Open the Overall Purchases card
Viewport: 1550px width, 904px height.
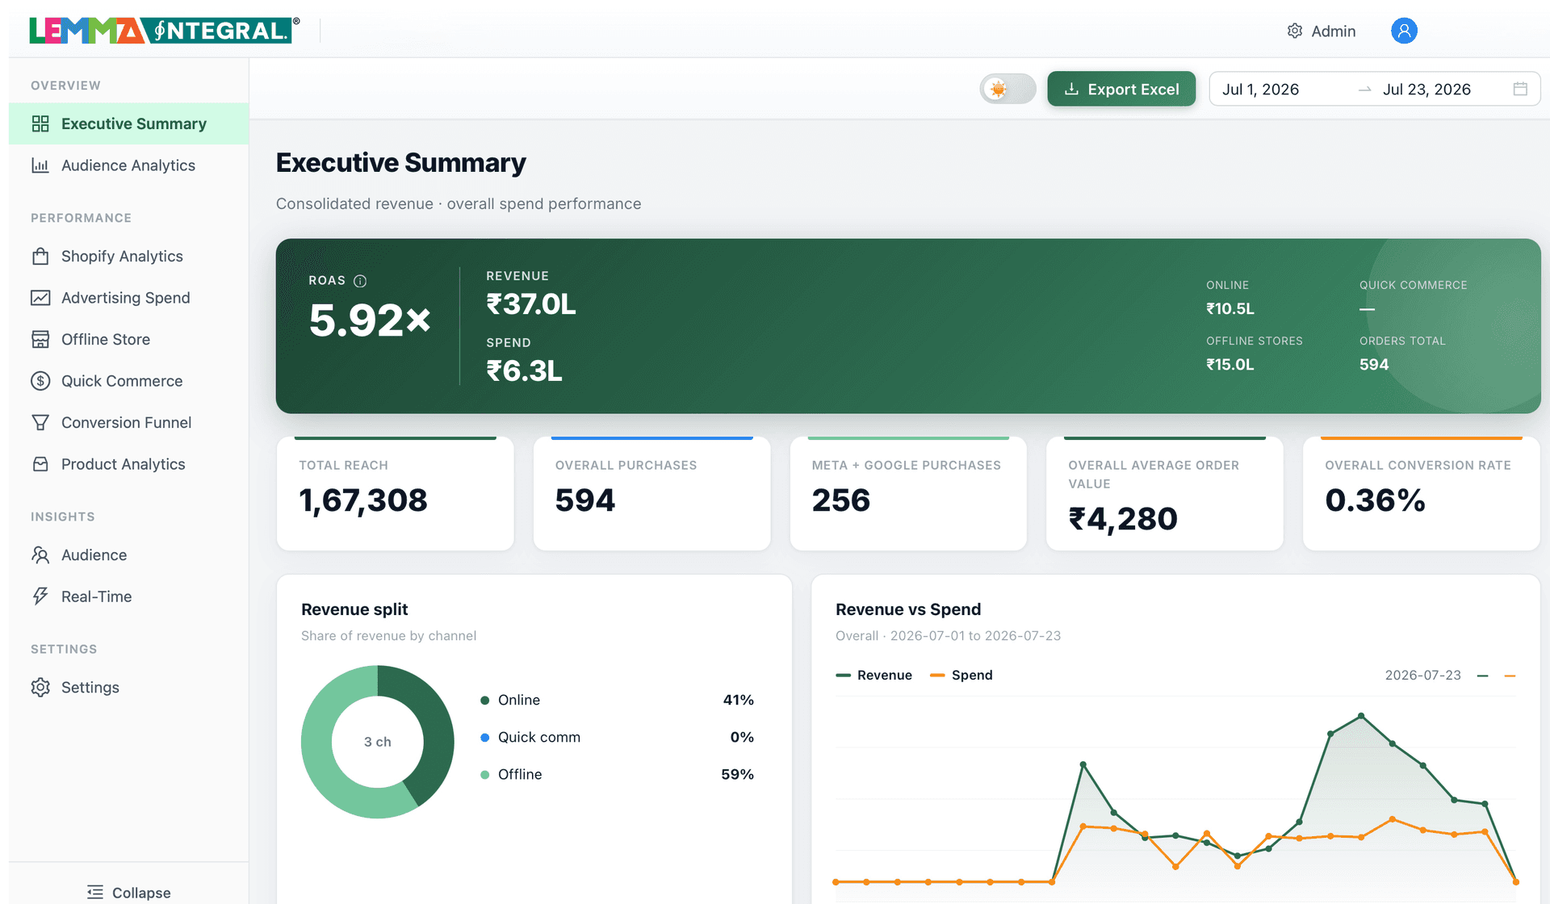[652, 494]
